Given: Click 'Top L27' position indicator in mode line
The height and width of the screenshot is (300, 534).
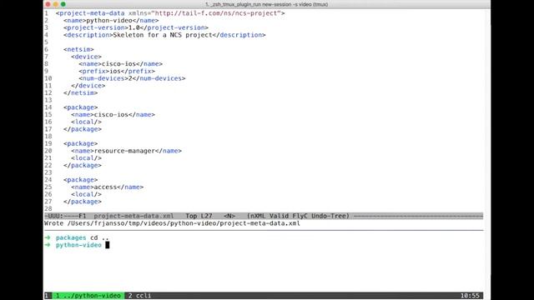Looking at the screenshot, I should tap(199, 216).
